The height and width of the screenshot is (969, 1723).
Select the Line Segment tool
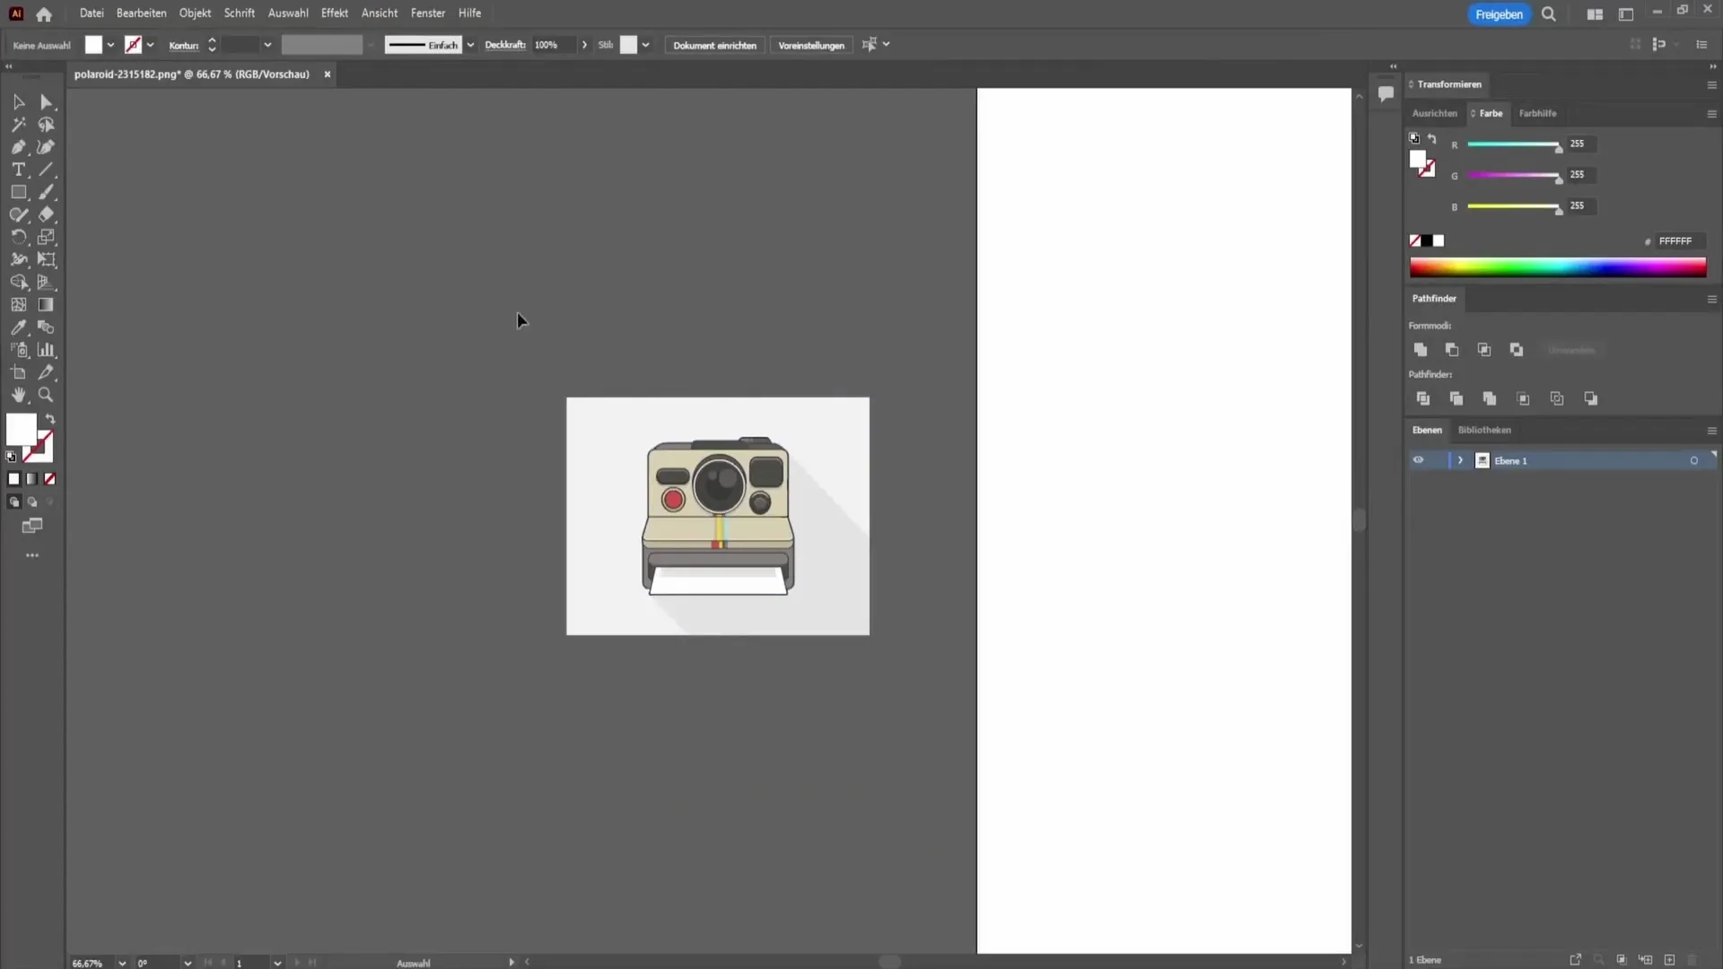coord(47,170)
